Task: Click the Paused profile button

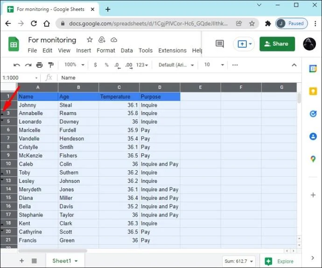Action: point(291,23)
